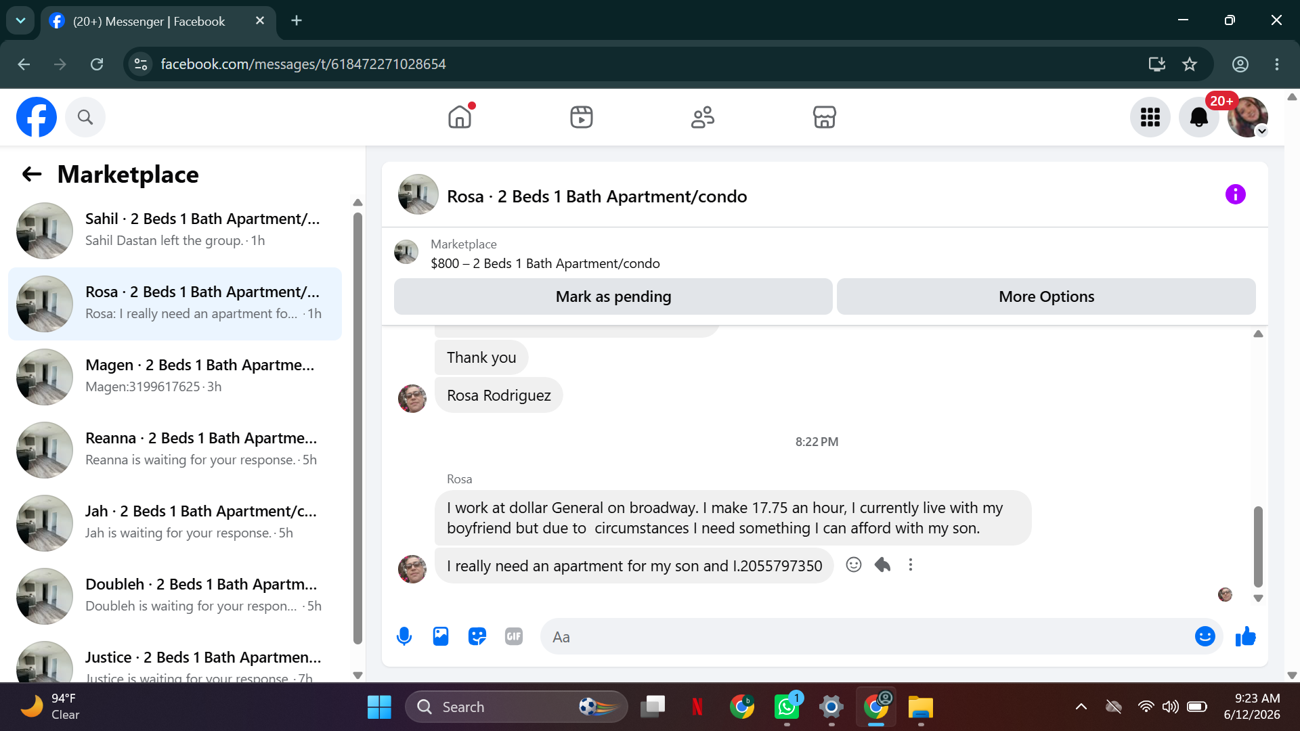Open notifications bell icon
Screen dimensions: 1300x731
[x=1199, y=117]
